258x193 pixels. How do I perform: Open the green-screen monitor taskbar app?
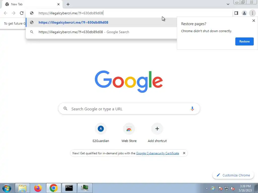(85, 188)
